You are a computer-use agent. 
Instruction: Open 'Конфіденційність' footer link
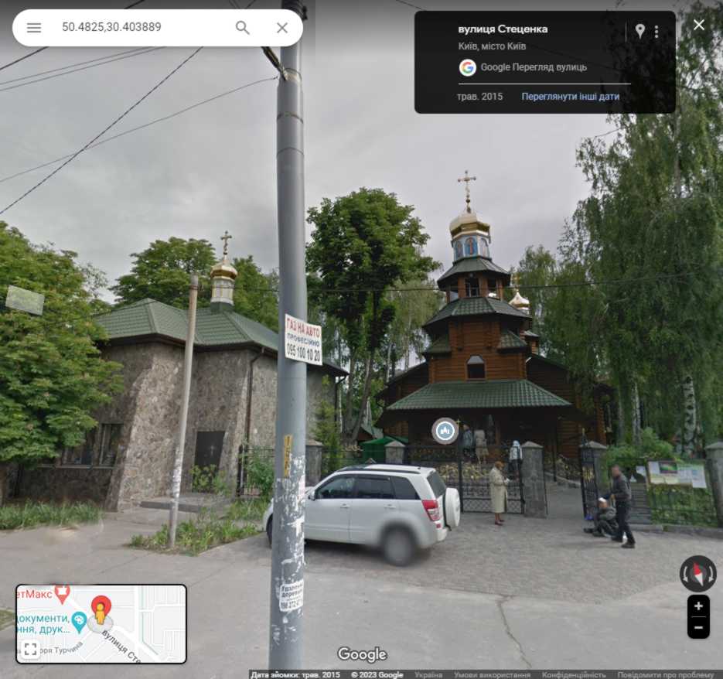[573, 674]
